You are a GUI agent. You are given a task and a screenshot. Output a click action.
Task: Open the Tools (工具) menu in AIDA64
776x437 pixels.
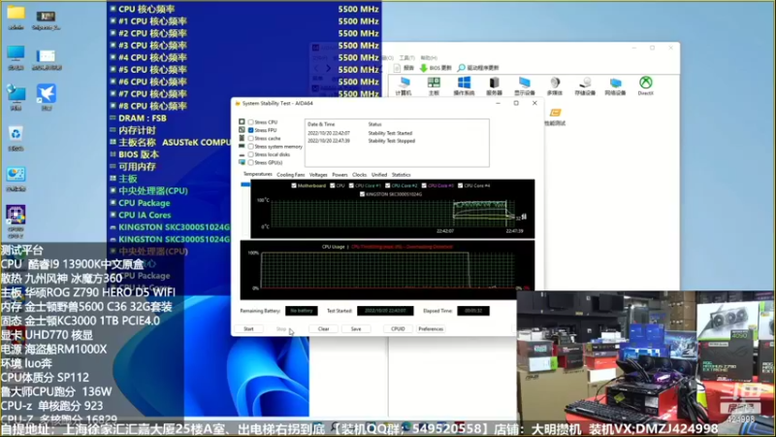tap(406, 58)
